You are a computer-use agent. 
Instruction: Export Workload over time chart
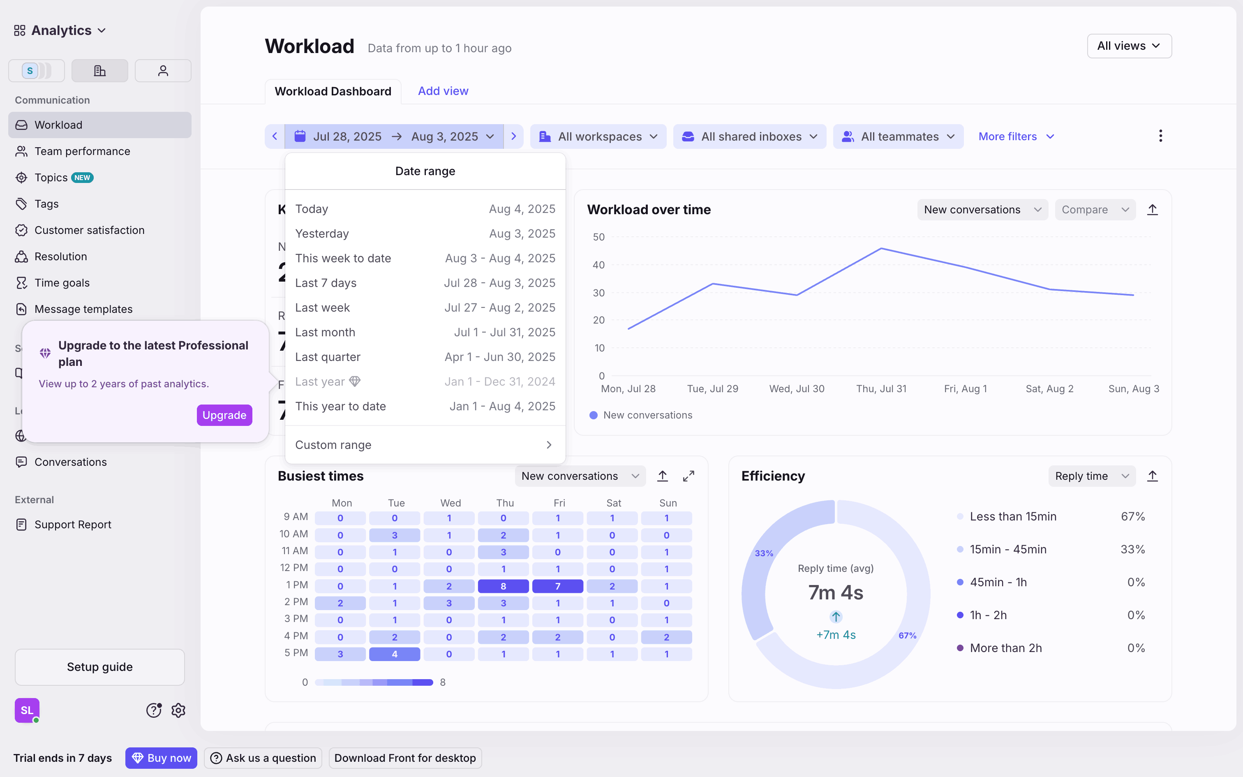click(1152, 210)
